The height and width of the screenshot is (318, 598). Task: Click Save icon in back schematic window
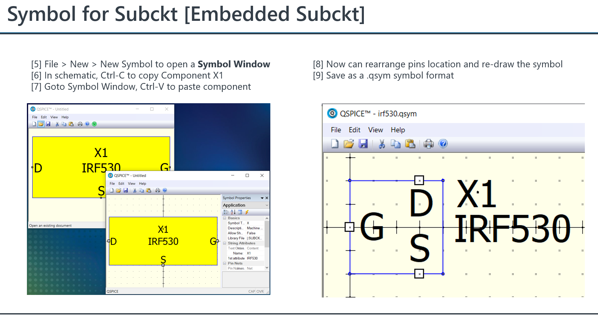pos(48,124)
